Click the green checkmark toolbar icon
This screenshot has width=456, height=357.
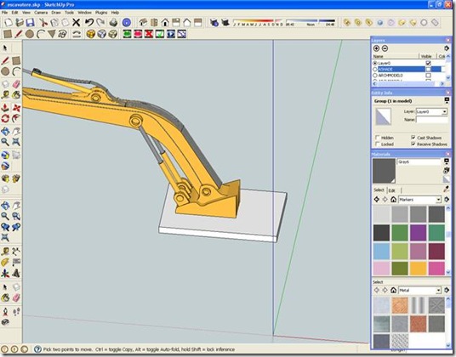pos(160,34)
